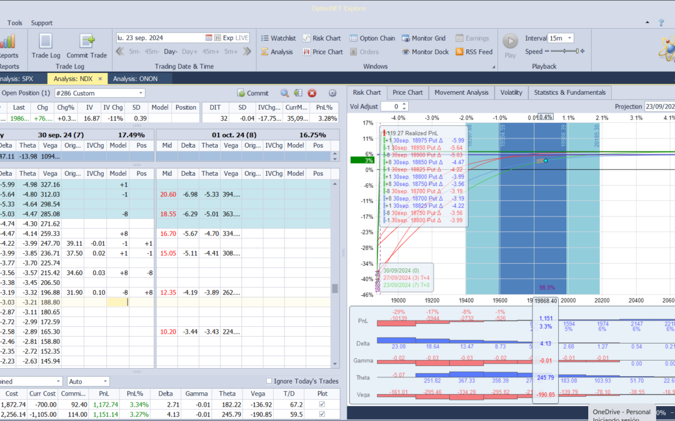Viewport: 675px width, 421px height.
Task: Open the Reports bar chart icon
Action: 7,42
